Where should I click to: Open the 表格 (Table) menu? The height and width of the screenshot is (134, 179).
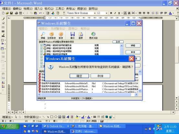tap(71, 9)
